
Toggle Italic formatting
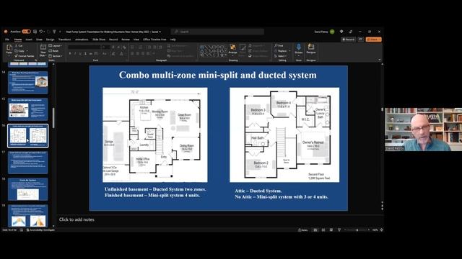pos(75,53)
